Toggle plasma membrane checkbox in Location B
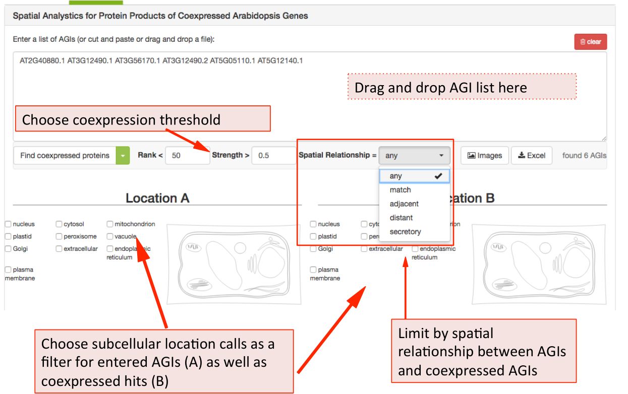628x394 pixels. point(313,270)
